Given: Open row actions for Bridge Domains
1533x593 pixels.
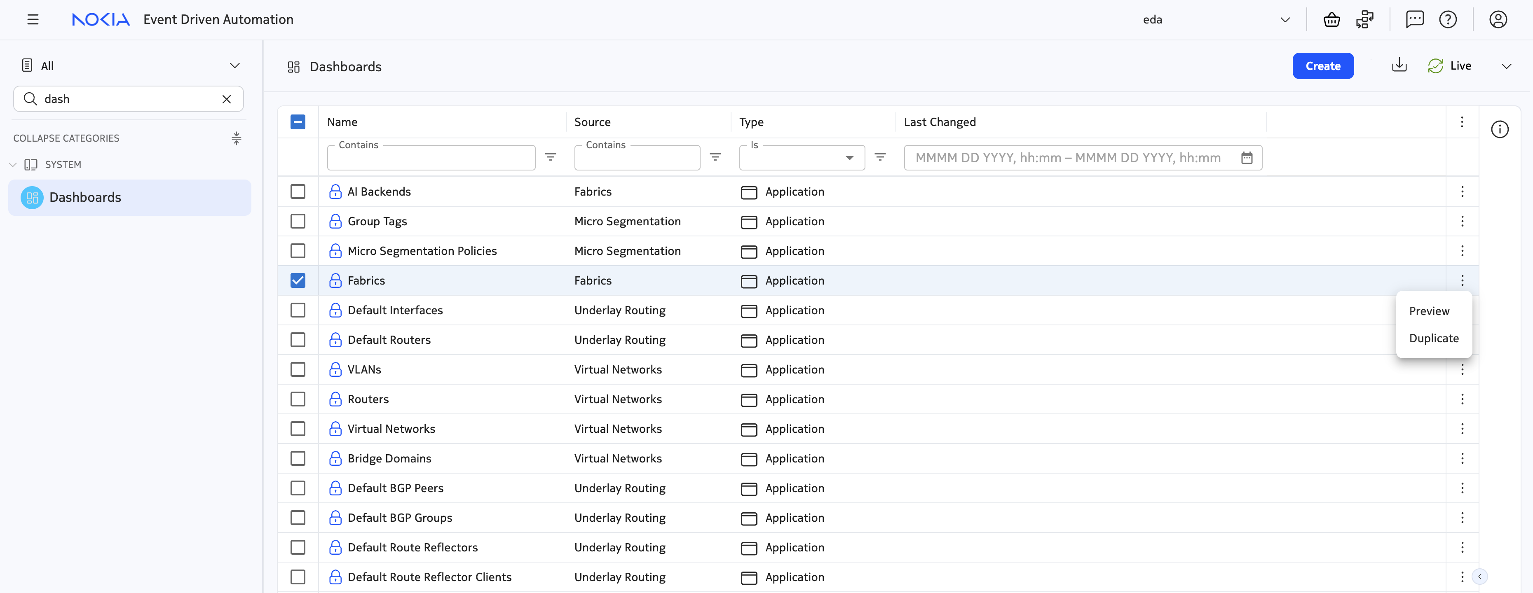Looking at the screenshot, I should [x=1462, y=459].
